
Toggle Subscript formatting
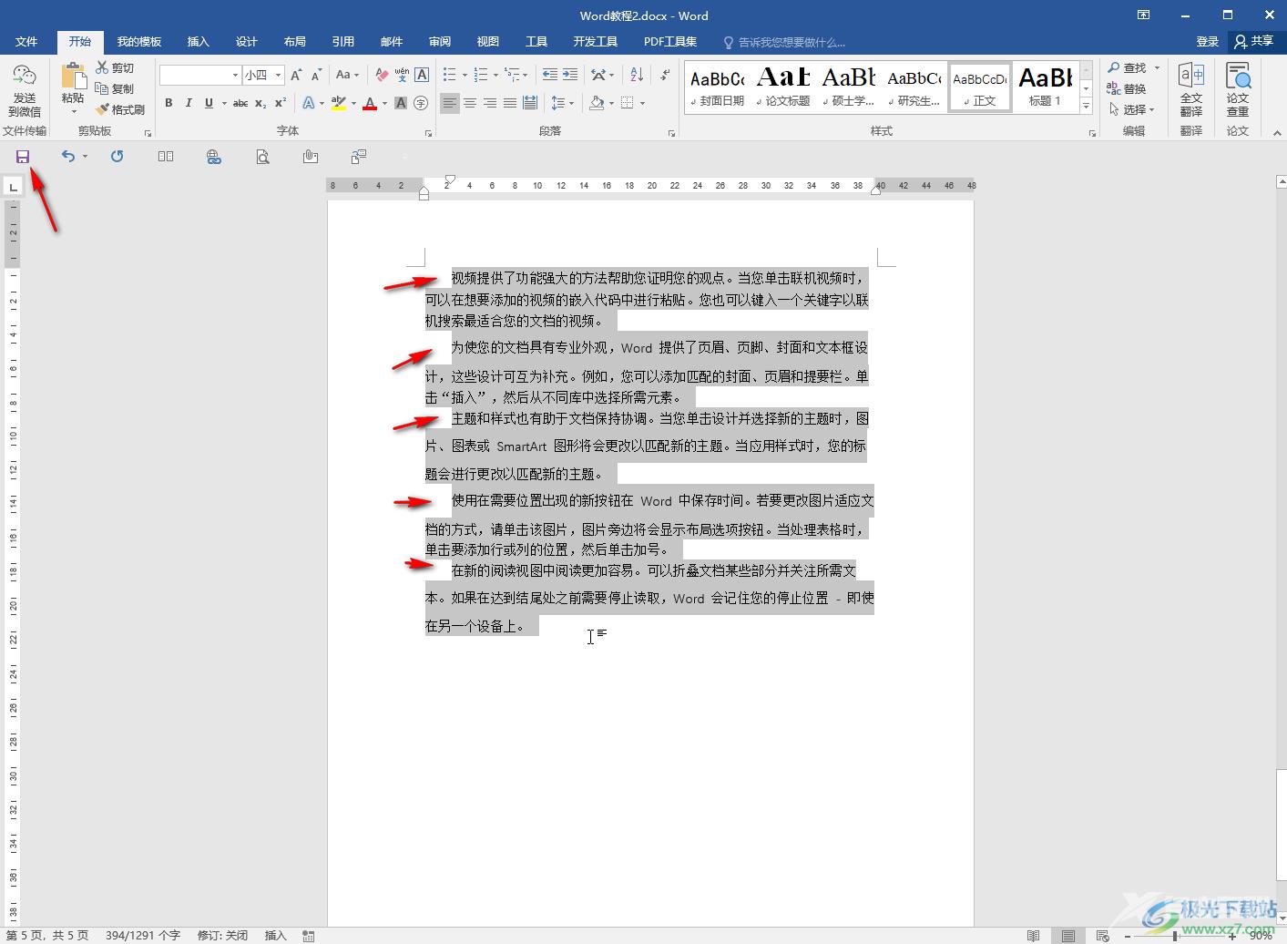(260, 103)
